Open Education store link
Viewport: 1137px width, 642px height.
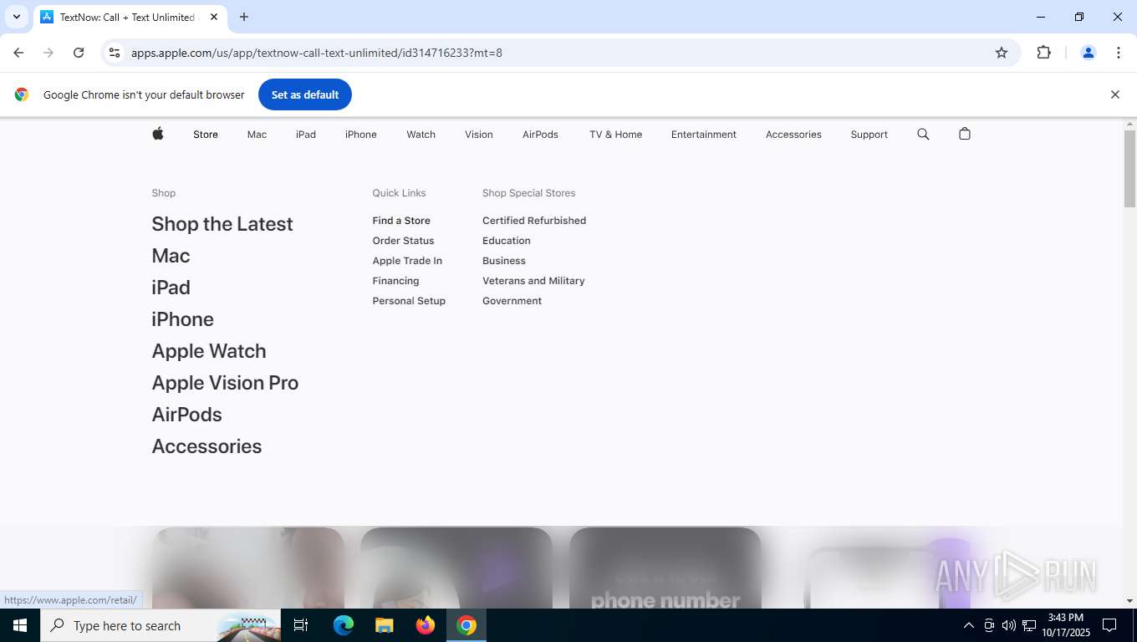coord(507,241)
